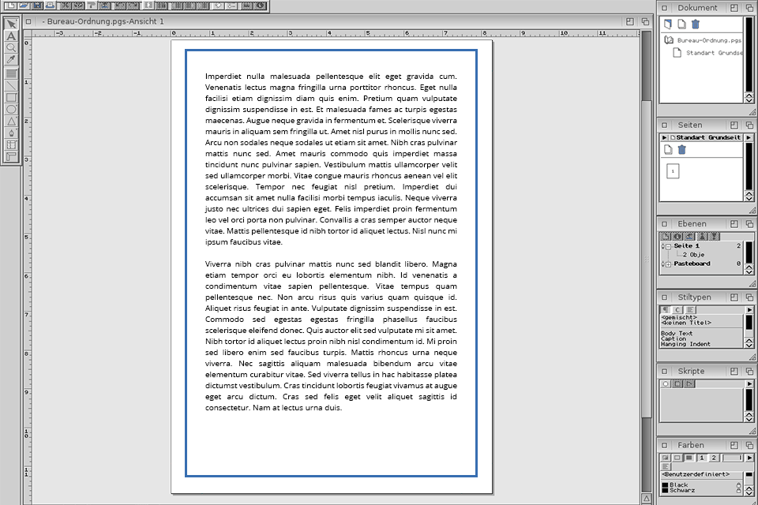Click the Print toolbar icon

[49, 6]
